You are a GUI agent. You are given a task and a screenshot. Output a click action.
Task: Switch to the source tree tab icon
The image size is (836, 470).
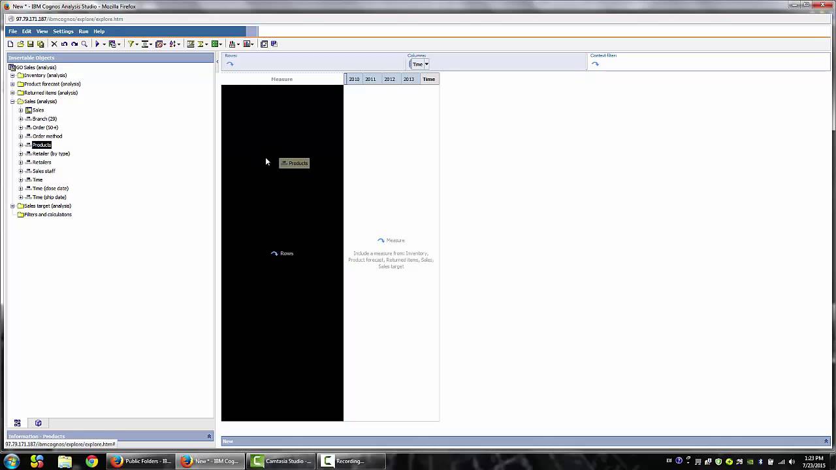coord(18,423)
